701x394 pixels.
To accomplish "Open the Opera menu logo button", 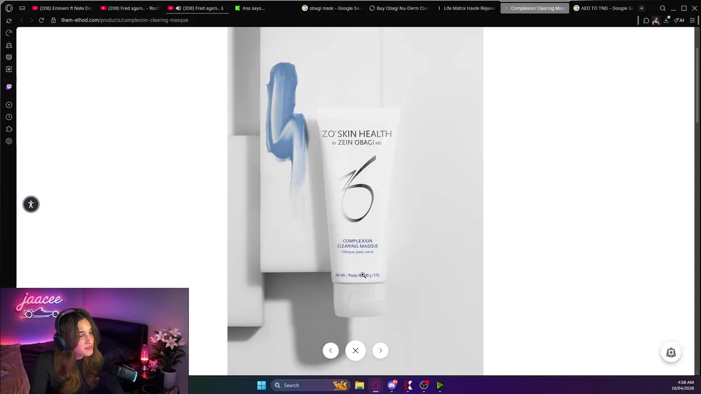I will pyautogui.click(x=9, y=8).
